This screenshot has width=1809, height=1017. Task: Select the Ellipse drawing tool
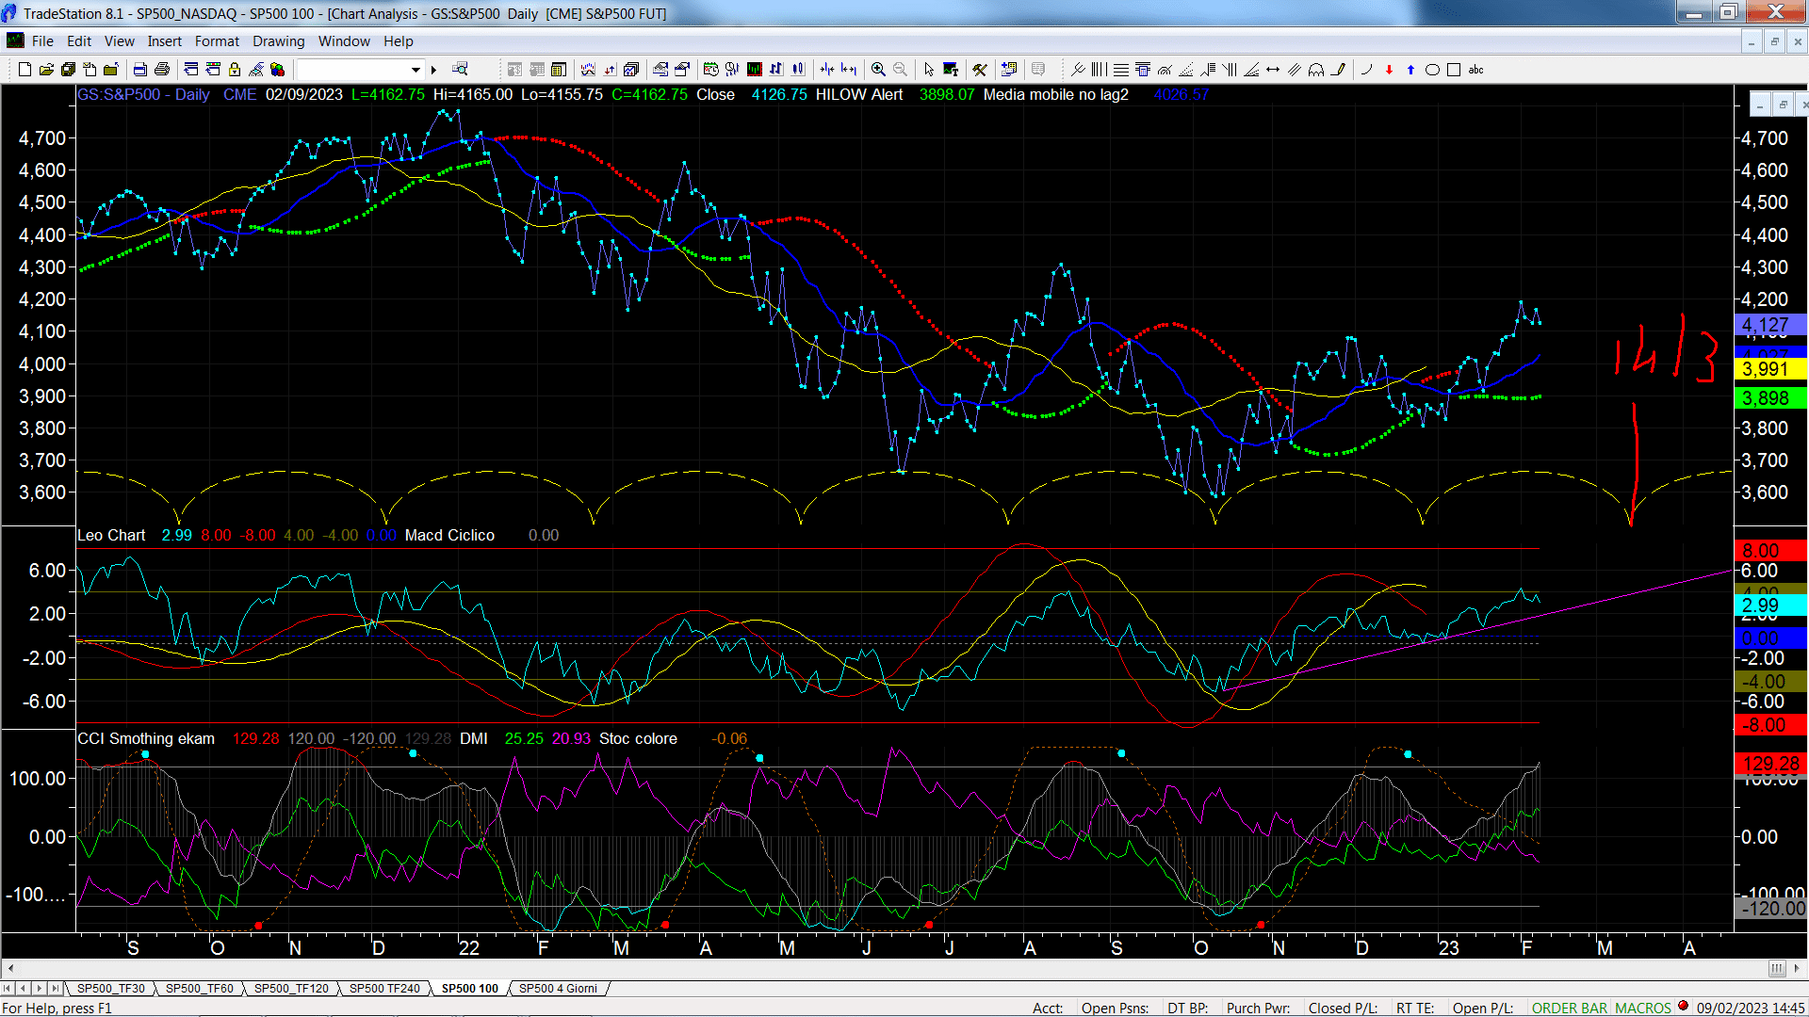(x=1432, y=70)
